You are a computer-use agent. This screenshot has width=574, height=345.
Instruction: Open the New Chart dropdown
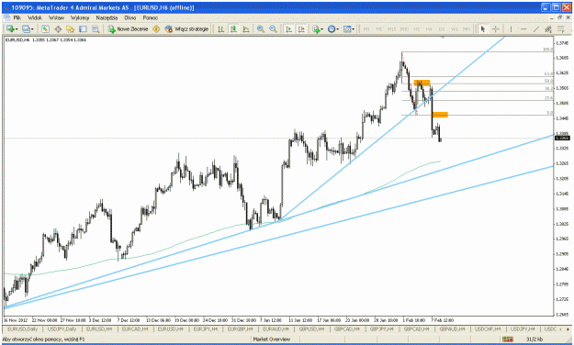12,28
